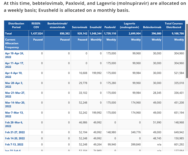Click the Apr 4–Apr 10, 2022 period link
The image size is (188, 155).
tap(14, 75)
